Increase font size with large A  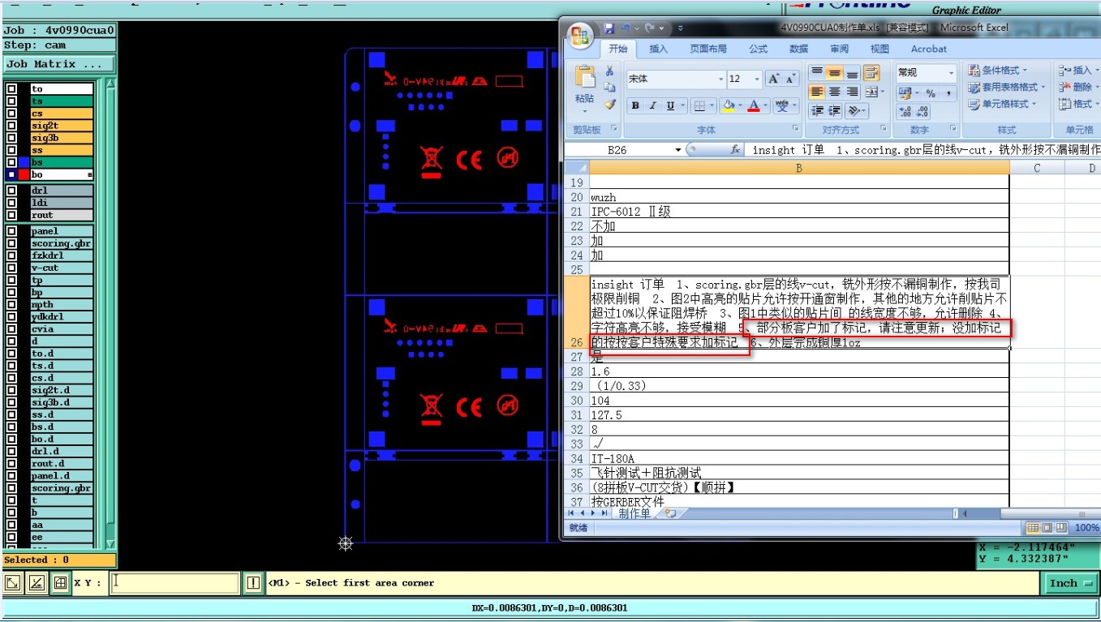[x=774, y=79]
